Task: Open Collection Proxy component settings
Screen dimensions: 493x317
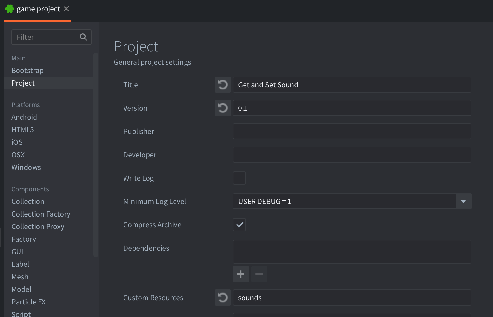Action: coord(38,227)
